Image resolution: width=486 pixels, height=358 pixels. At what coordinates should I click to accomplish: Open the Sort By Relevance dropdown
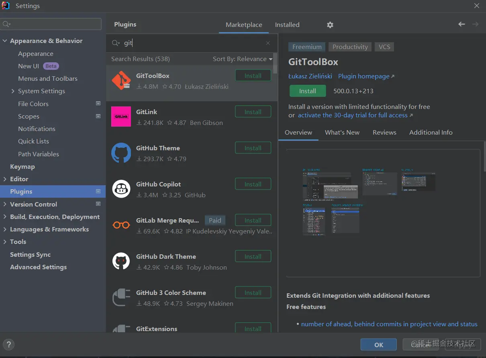coord(242,59)
